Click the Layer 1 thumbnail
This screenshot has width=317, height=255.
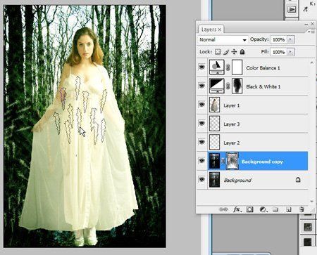coord(214,105)
